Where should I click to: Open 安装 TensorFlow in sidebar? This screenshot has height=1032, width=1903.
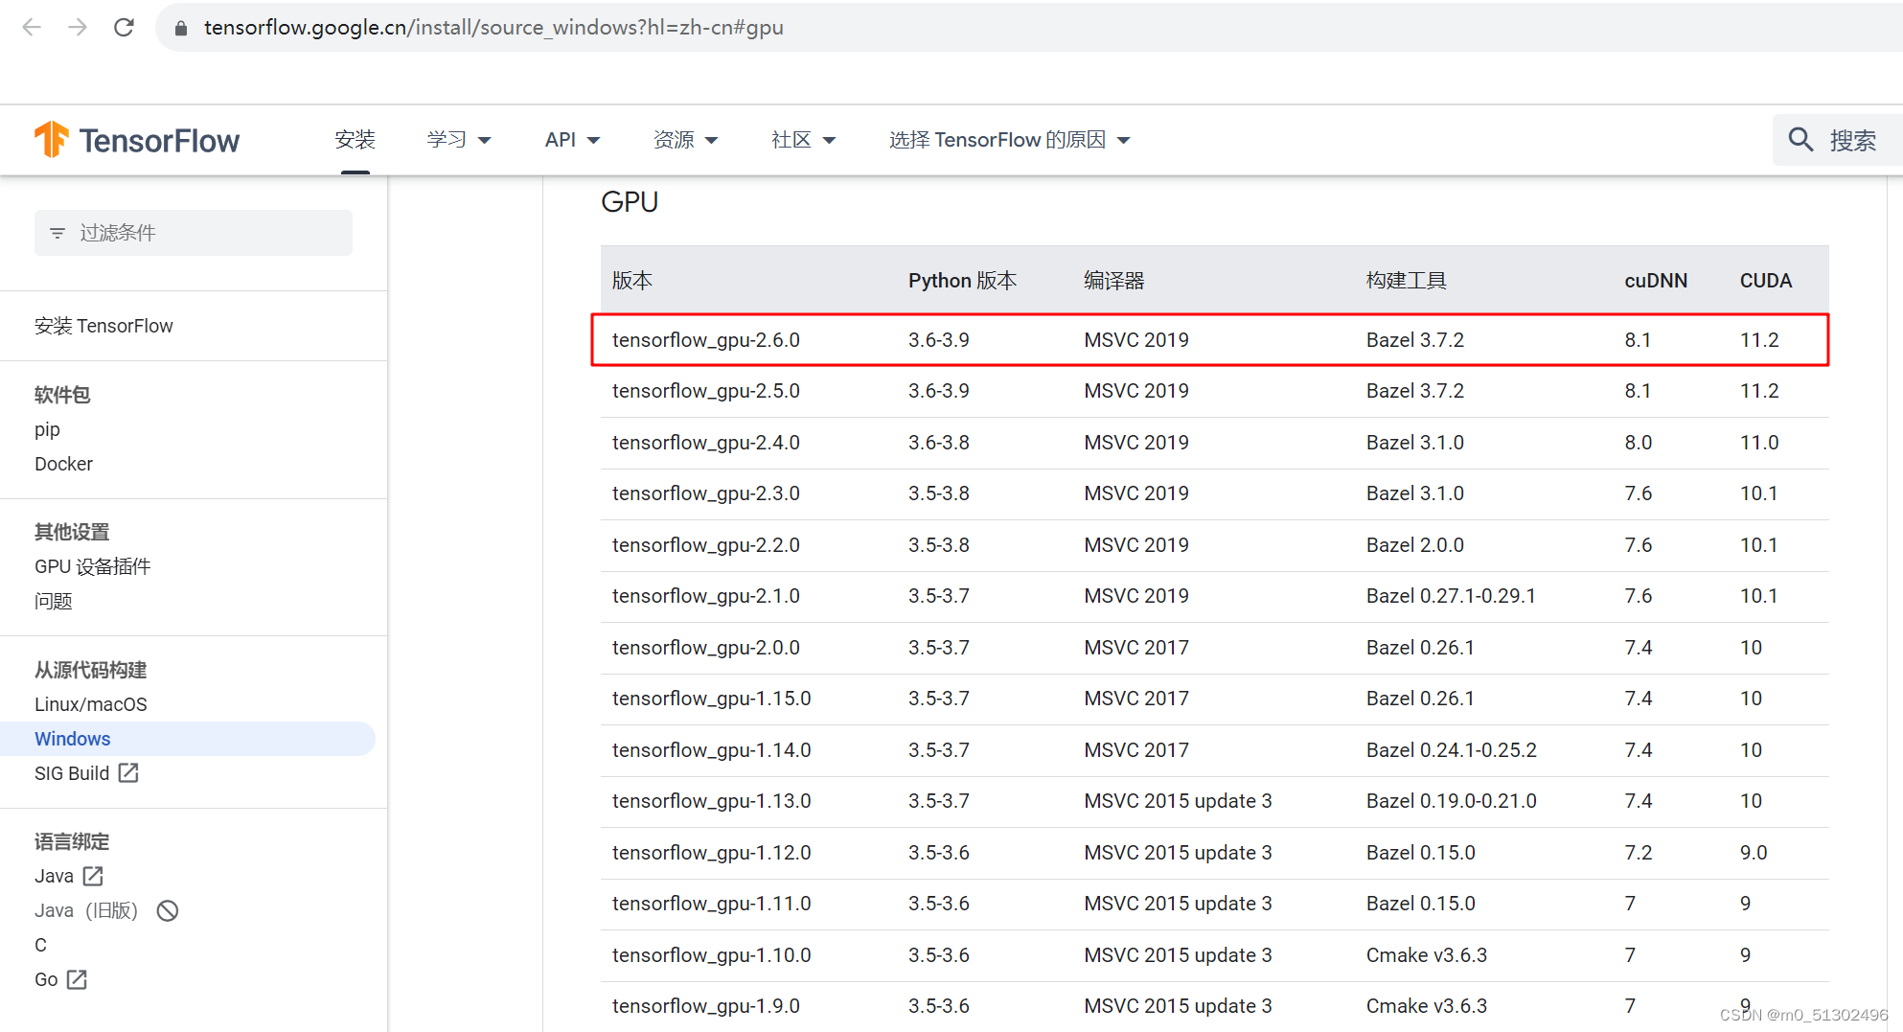[x=103, y=326]
